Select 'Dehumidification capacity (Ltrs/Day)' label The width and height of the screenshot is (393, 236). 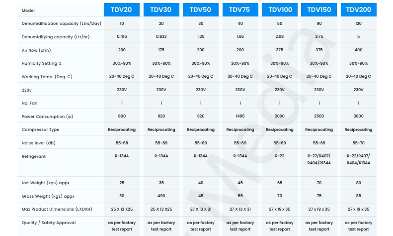click(x=62, y=23)
